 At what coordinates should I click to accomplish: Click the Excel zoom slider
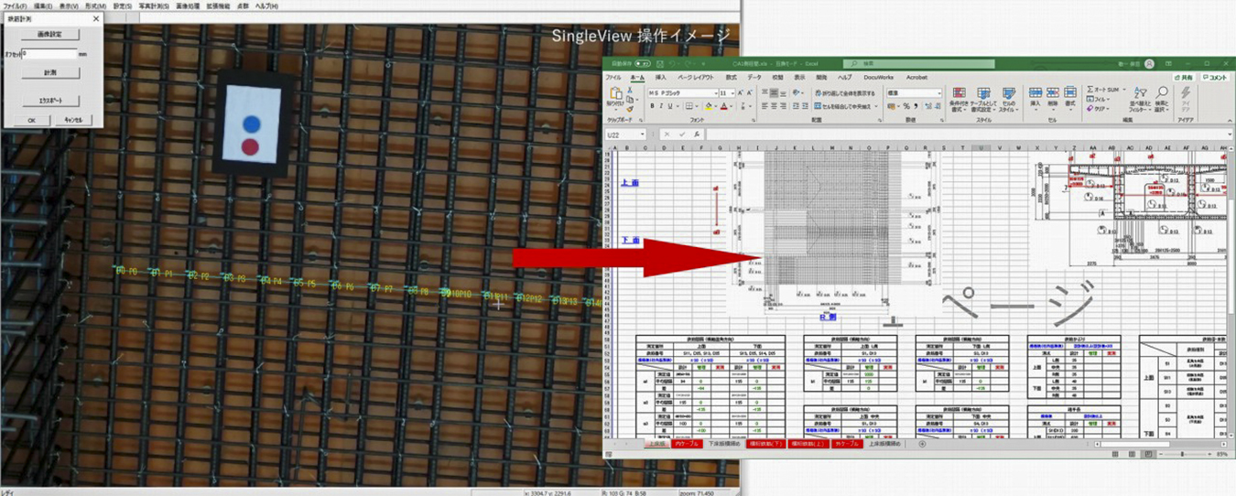pos(1182,453)
